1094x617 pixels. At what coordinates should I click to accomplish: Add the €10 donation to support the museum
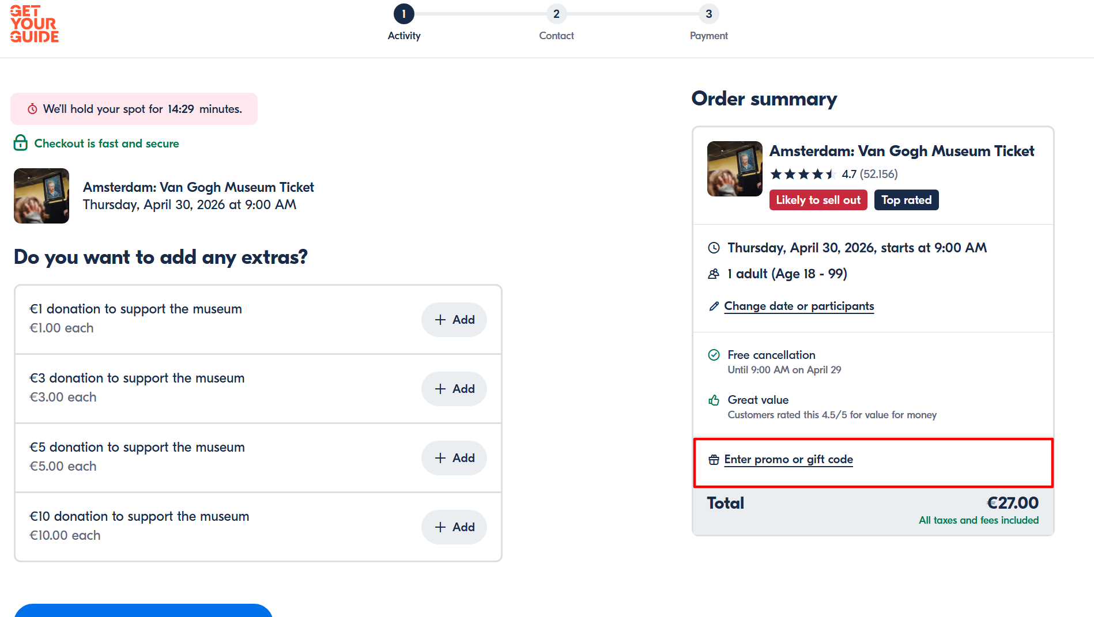454,527
